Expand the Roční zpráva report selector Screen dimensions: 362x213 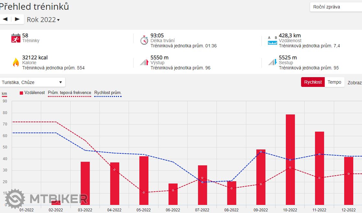click(x=335, y=7)
